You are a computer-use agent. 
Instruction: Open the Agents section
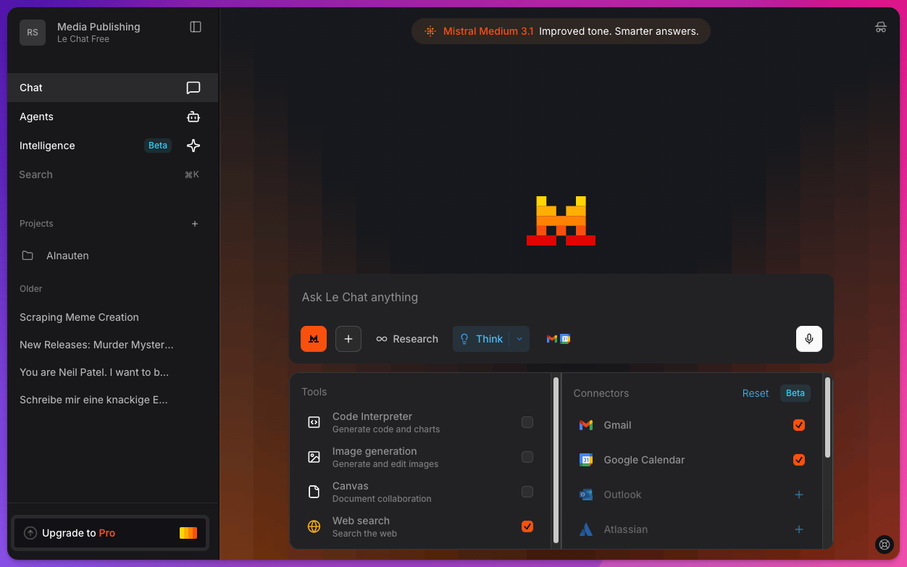click(112, 117)
